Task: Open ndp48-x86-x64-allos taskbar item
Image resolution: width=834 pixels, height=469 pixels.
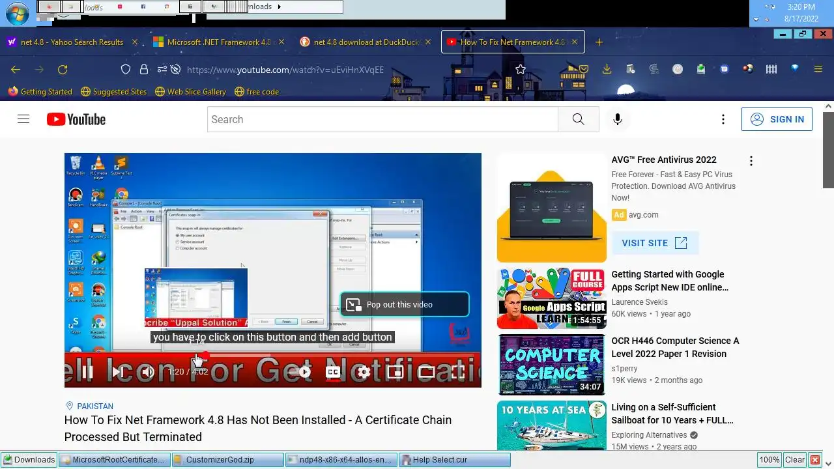Action: (x=341, y=460)
